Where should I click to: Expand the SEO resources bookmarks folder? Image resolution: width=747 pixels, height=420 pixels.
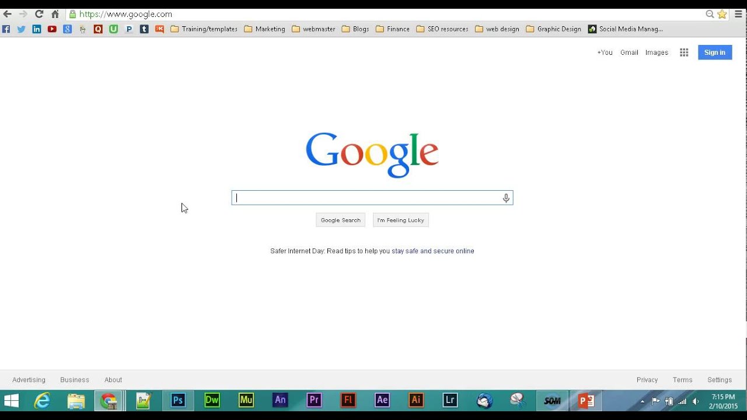click(442, 29)
